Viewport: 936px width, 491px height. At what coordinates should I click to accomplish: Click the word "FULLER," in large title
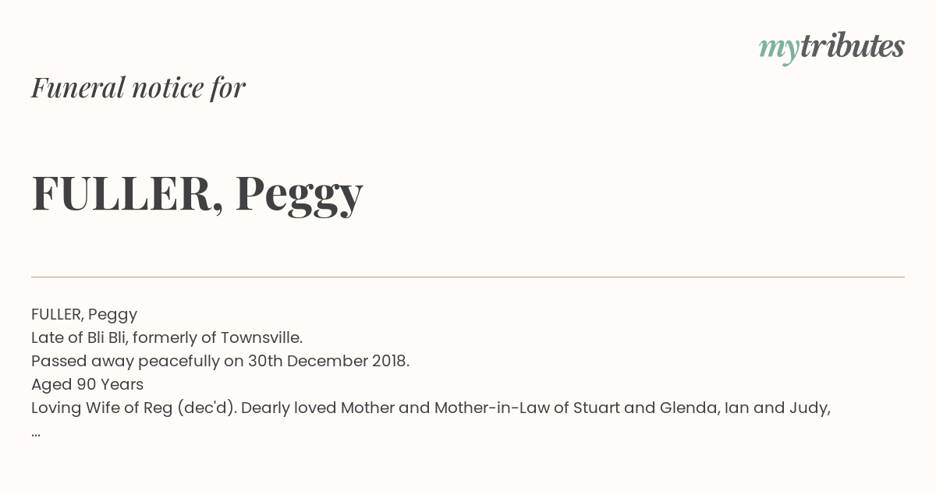click(128, 193)
